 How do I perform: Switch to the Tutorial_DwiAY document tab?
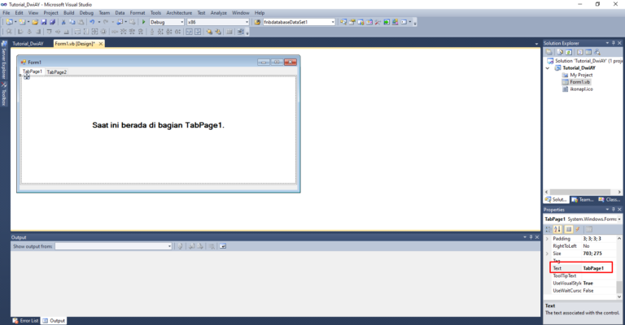tap(28, 44)
